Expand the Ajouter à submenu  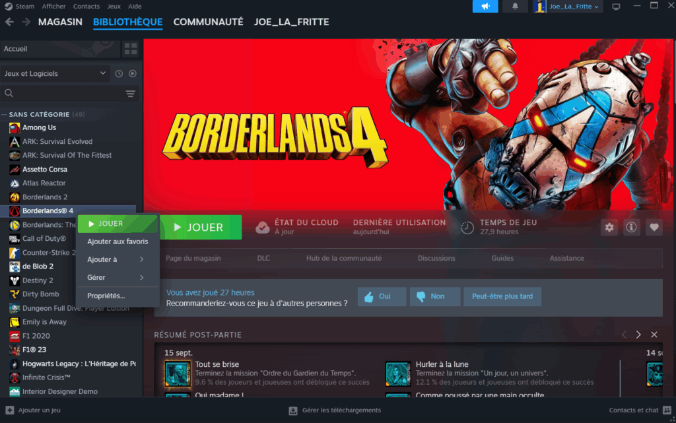pos(118,259)
